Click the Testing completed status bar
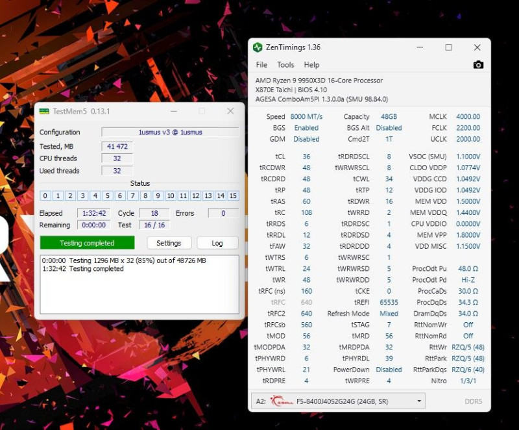The width and height of the screenshot is (519, 430). point(87,243)
